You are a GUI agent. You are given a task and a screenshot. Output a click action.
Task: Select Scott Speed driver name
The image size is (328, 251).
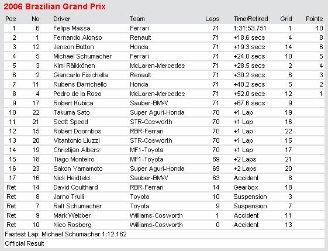tap(71, 122)
